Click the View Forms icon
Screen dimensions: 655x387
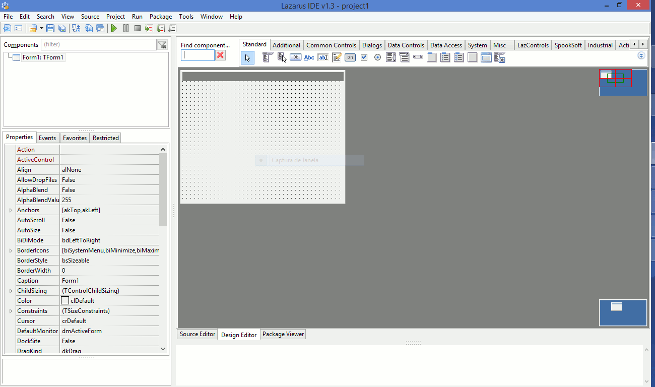click(x=101, y=28)
